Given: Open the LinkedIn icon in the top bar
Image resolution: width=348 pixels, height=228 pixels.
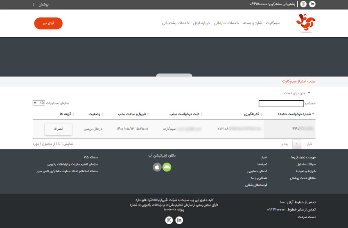Looking at the screenshot, I should [312, 4].
